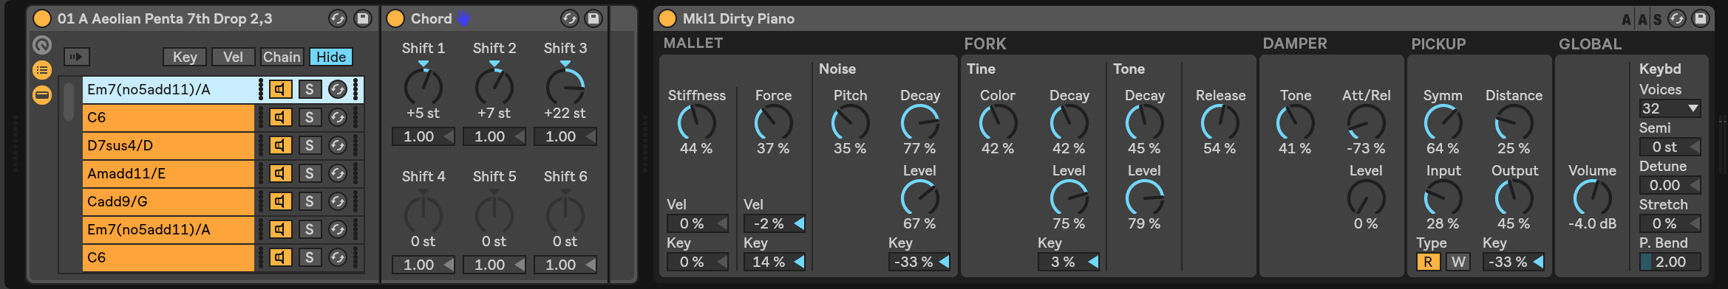Toggle the rack chain list view
1728x289 pixels.
tap(42, 70)
